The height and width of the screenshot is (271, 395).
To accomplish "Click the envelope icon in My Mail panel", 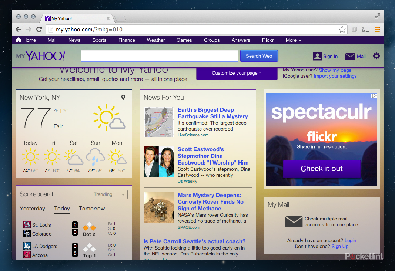I will coord(294,221).
